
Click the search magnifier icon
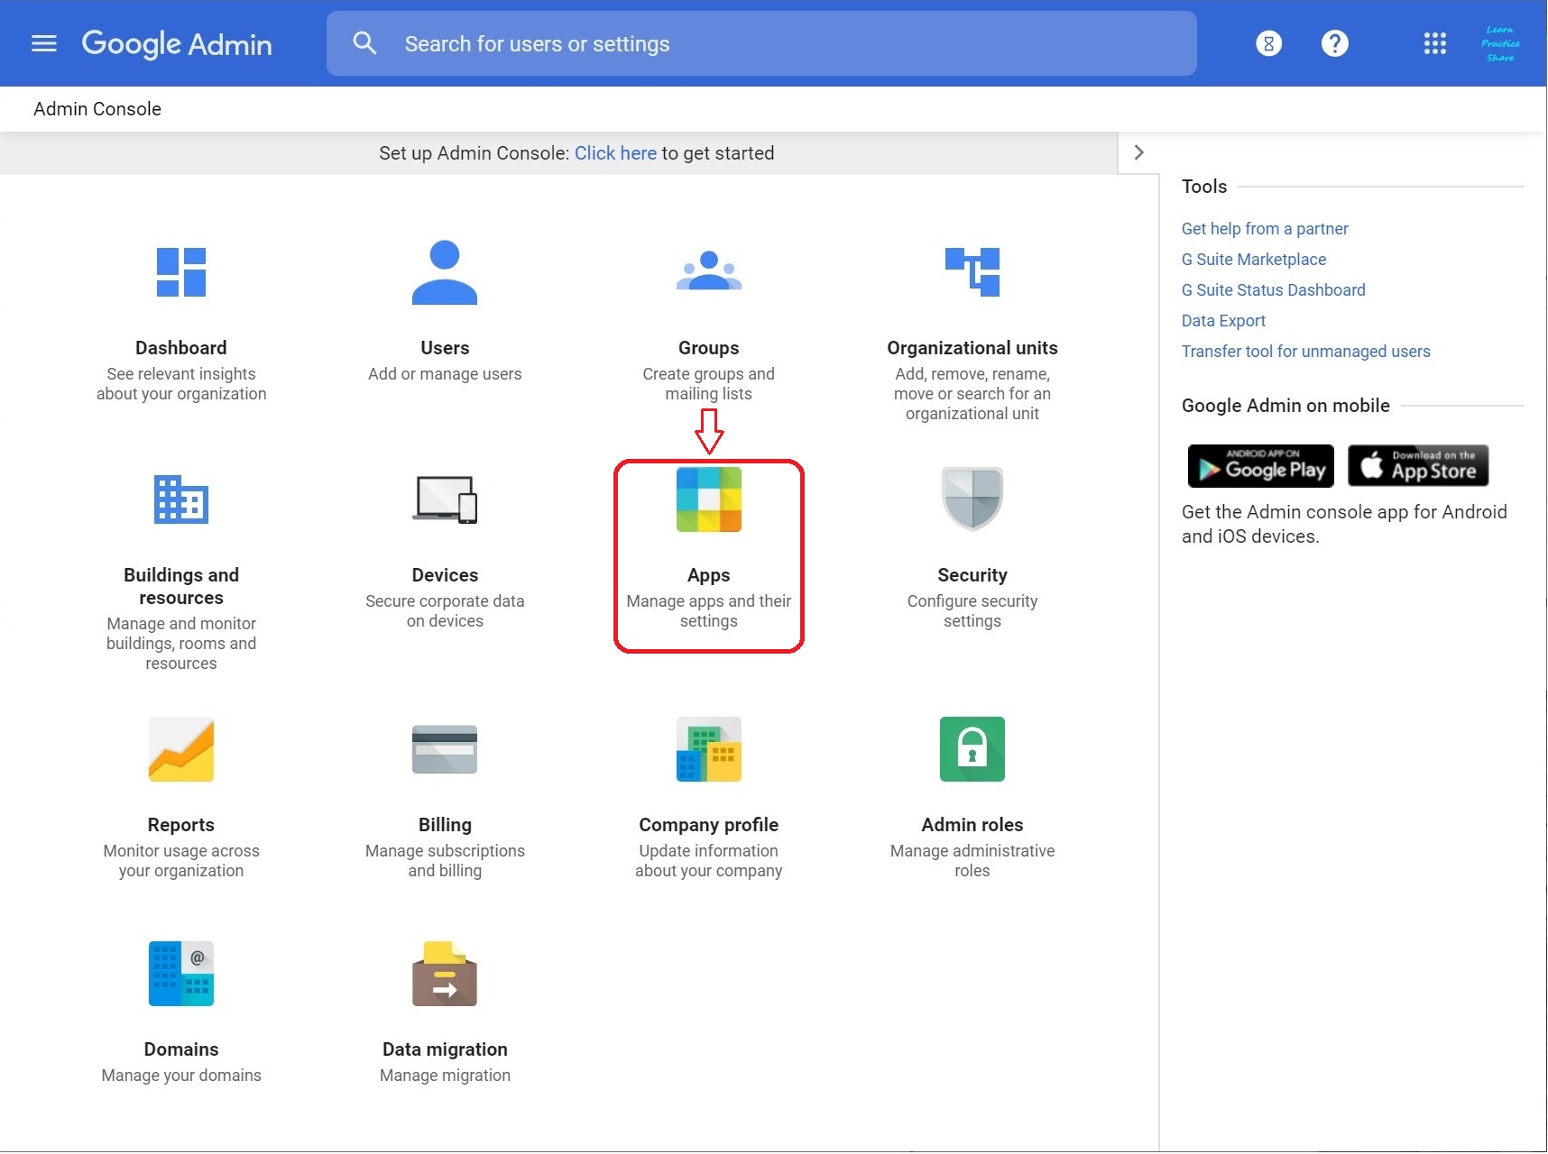click(364, 43)
